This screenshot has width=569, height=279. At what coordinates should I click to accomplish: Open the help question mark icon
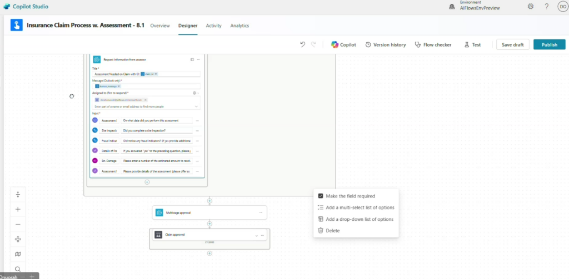[x=547, y=7]
